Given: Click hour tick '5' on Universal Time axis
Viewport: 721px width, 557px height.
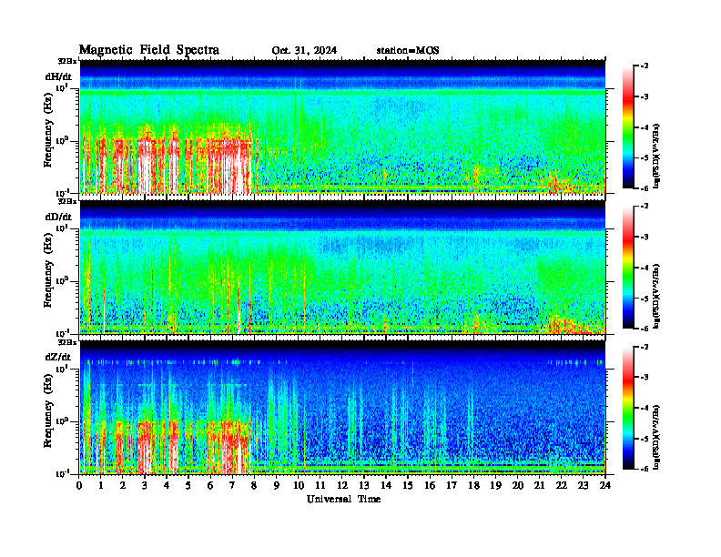Looking at the screenshot, I should pyautogui.click(x=188, y=485).
